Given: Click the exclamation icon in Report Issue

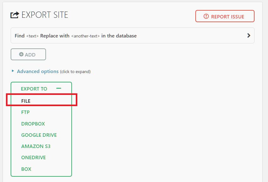Looking at the screenshot, I should point(206,17).
